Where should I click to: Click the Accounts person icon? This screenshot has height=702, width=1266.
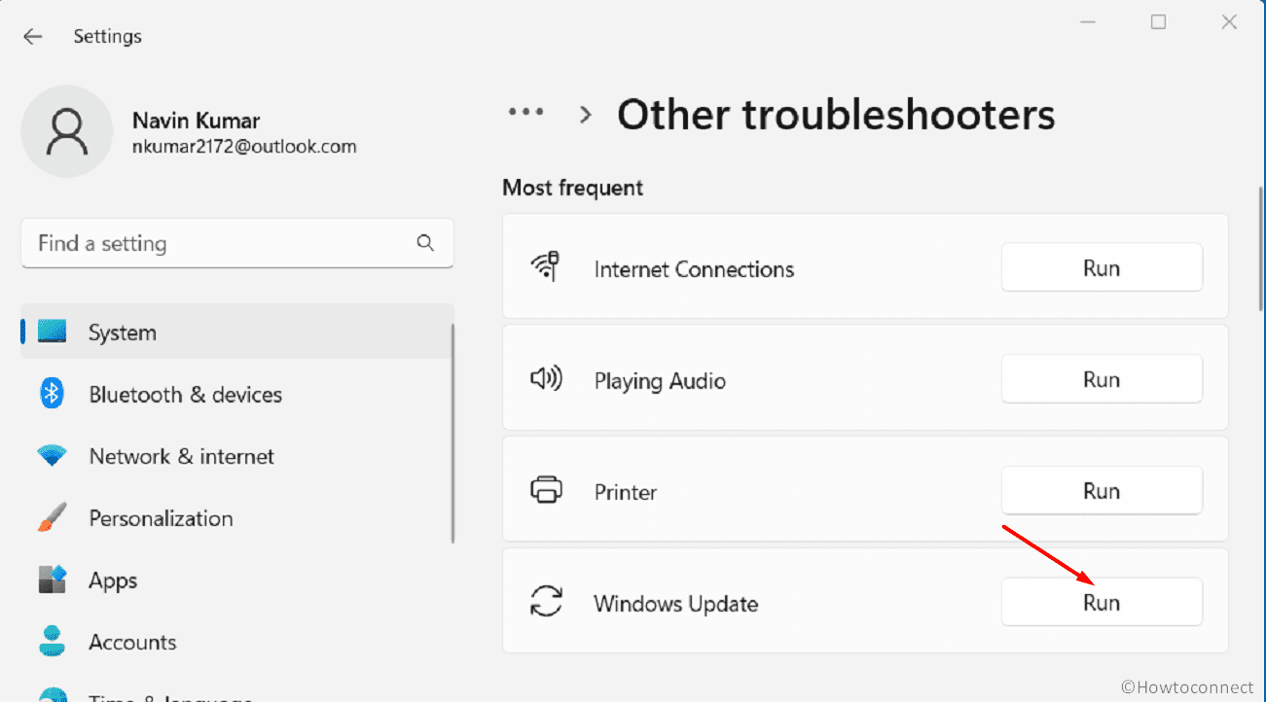click(52, 642)
